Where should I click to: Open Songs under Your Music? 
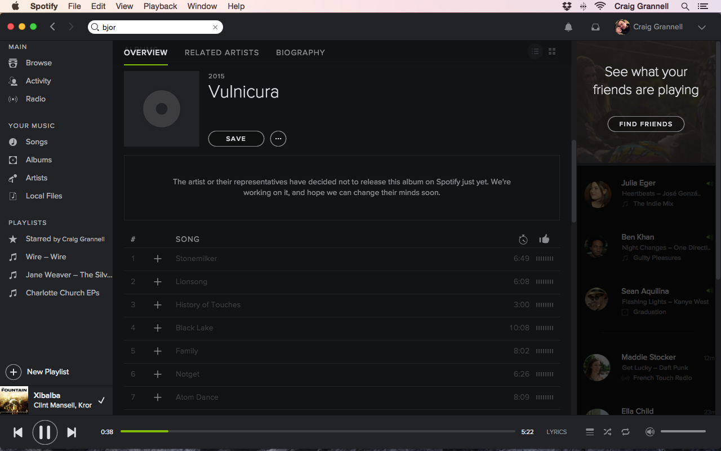(x=37, y=142)
